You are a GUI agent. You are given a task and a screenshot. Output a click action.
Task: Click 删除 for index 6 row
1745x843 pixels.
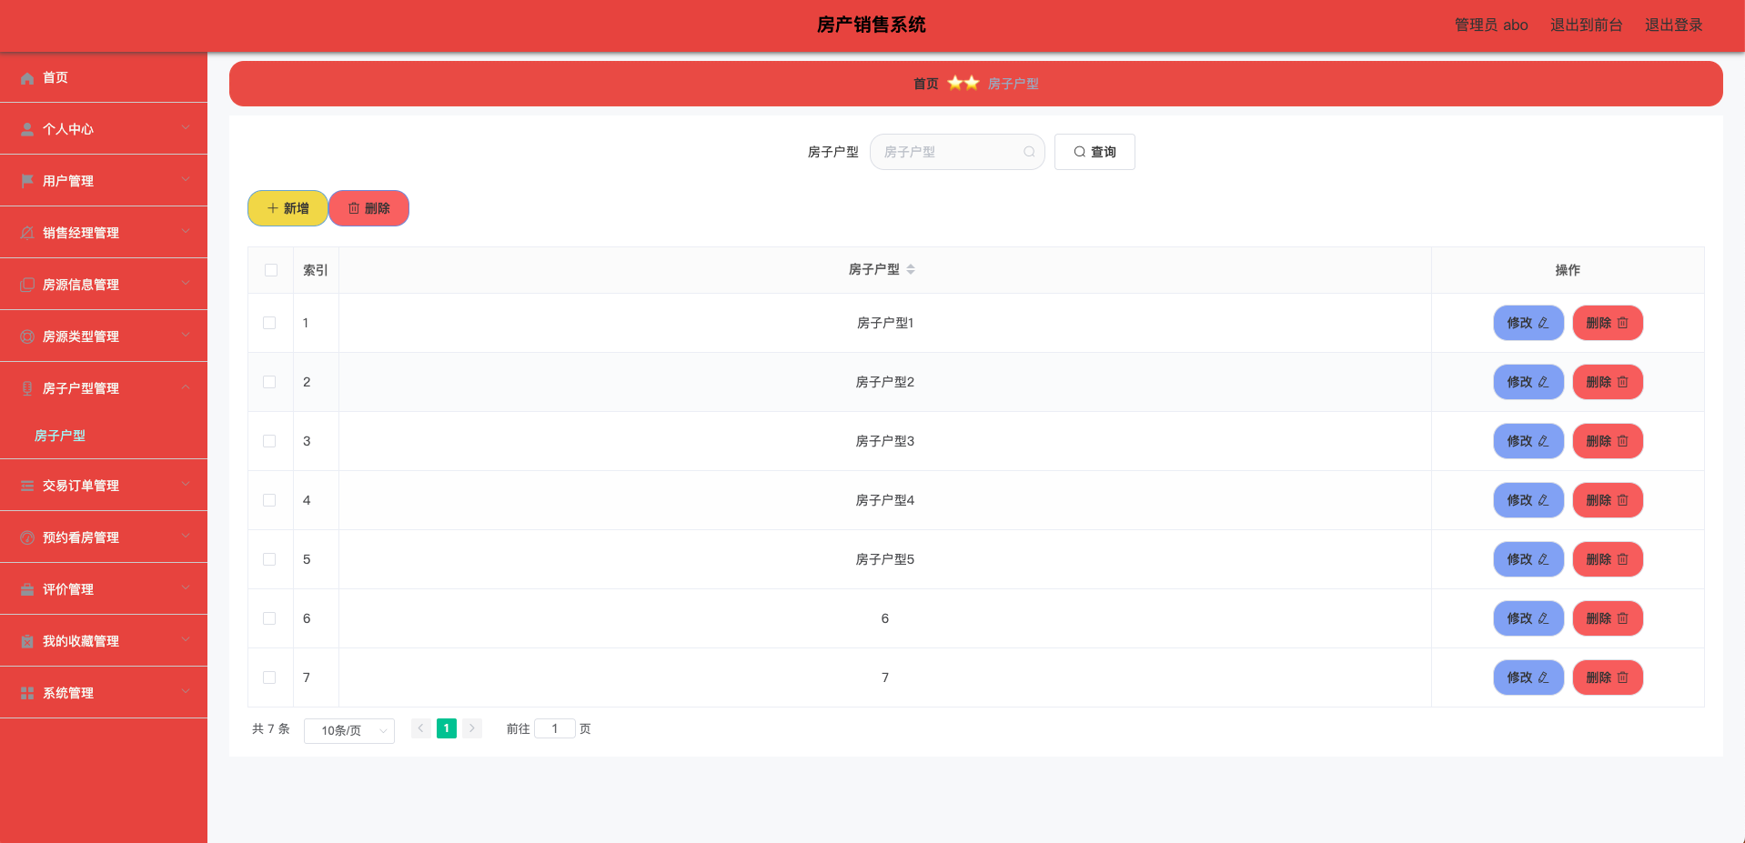(1608, 618)
